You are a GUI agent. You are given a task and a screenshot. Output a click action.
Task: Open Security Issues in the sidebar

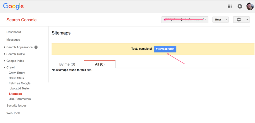click(x=16, y=106)
